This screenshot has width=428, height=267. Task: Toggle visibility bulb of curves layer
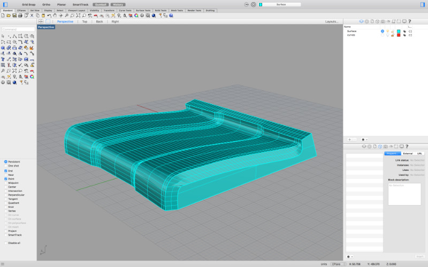click(387, 35)
